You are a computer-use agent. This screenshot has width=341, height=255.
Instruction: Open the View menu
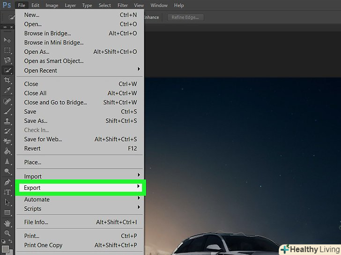(139, 5)
